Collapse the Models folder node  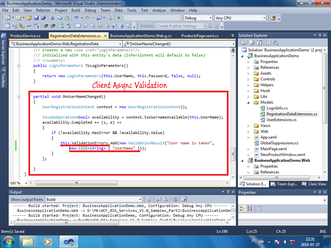[248, 103]
